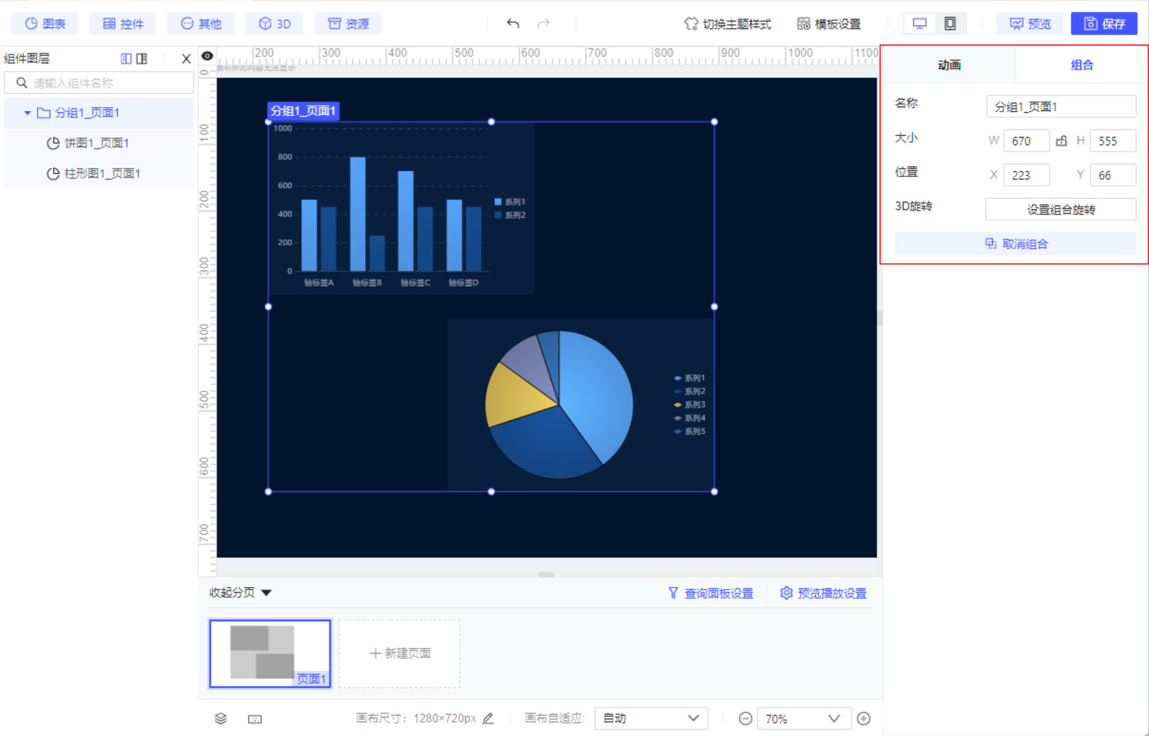Open 预览播放设置 link
1149x736 pixels.
click(x=823, y=593)
